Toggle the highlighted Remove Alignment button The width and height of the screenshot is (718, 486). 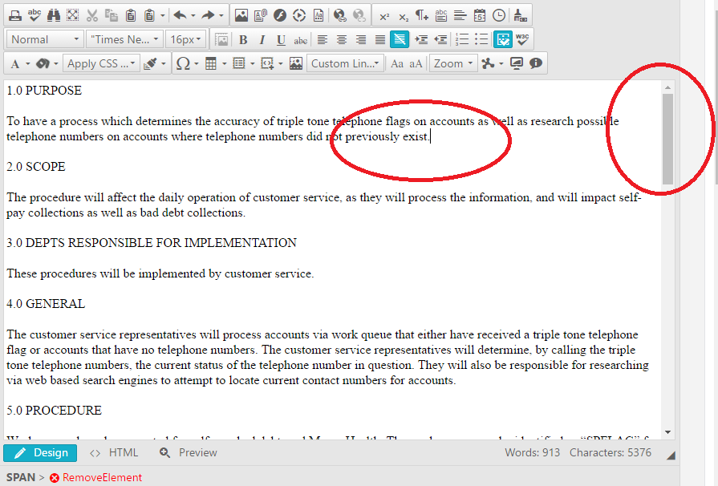[400, 39]
